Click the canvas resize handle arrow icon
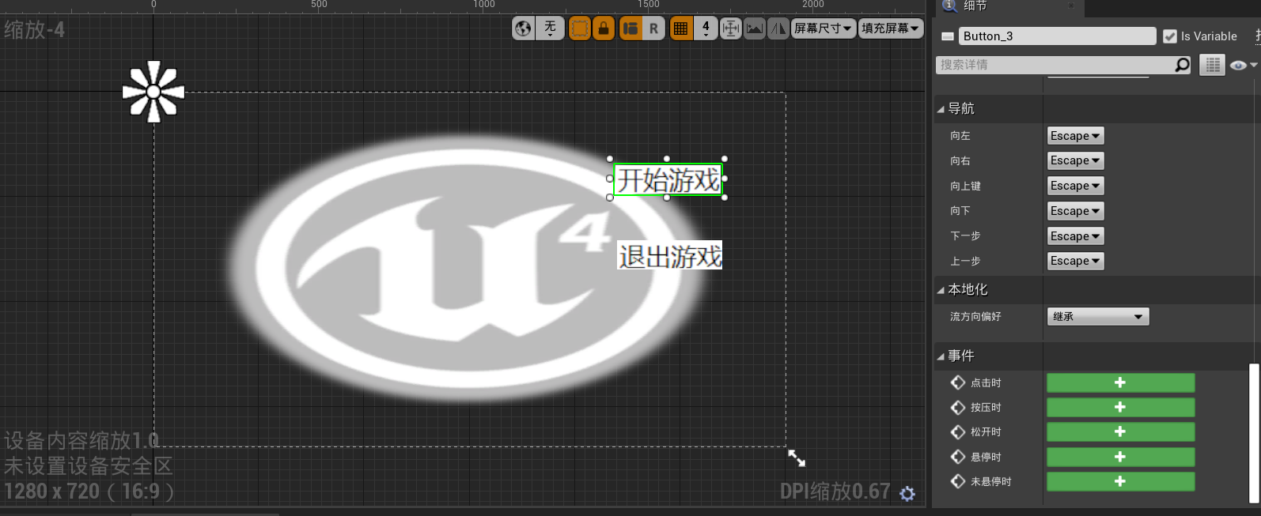 [797, 458]
